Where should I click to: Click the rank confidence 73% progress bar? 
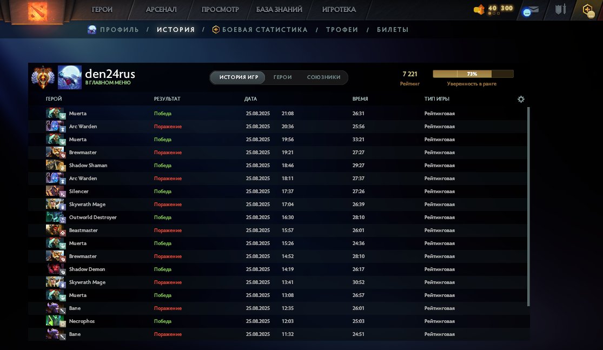(473, 74)
